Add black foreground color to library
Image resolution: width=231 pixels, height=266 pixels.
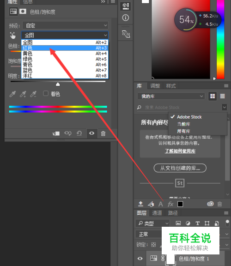pos(180,204)
